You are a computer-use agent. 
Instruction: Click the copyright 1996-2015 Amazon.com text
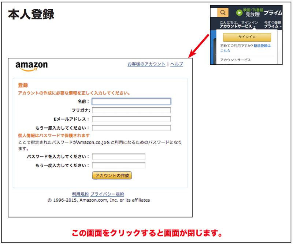[99, 200]
